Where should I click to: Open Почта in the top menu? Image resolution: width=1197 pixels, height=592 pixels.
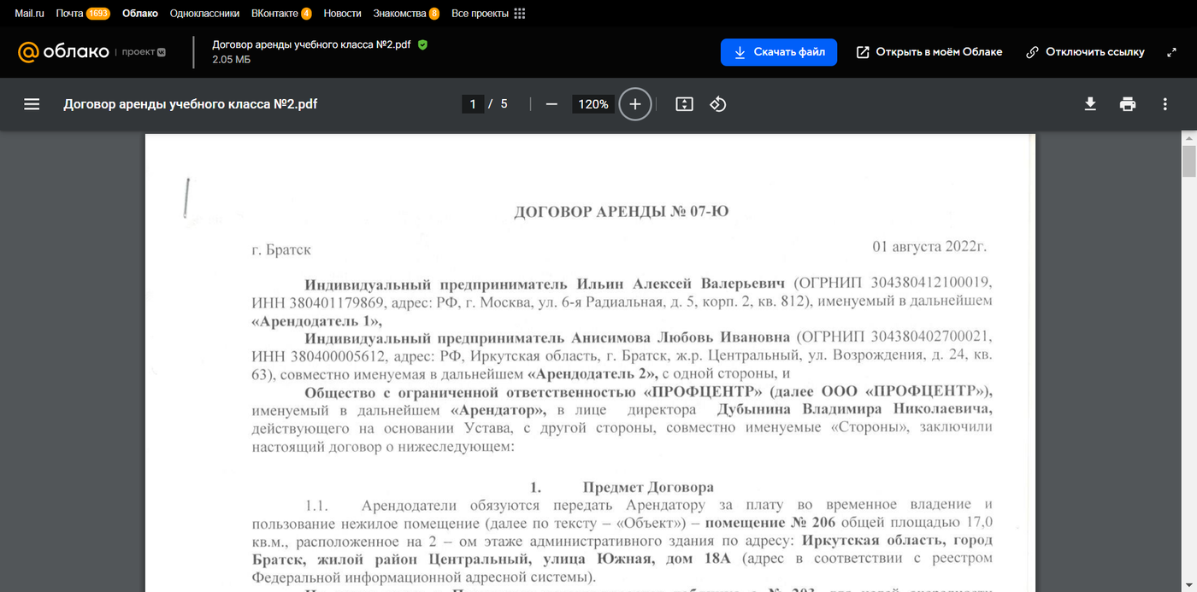coord(68,14)
